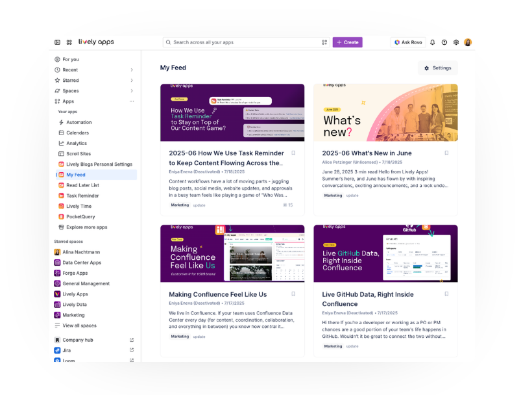The height and width of the screenshot is (395, 521).
Task: Click the Read Later List icon
Action: 61,185
